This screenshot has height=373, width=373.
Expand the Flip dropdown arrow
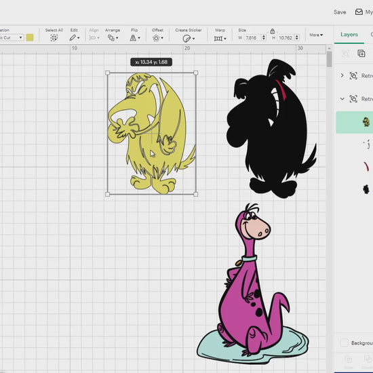point(139,38)
